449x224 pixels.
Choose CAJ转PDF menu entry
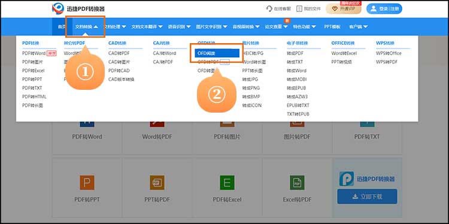pos(163,62)
